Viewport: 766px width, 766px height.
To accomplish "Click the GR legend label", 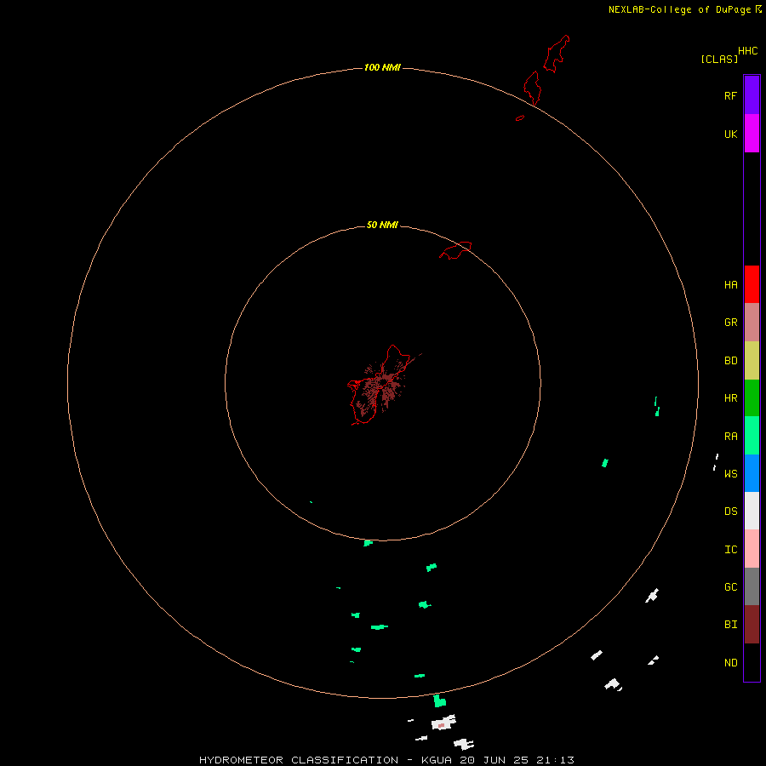I will click(730, 323).
